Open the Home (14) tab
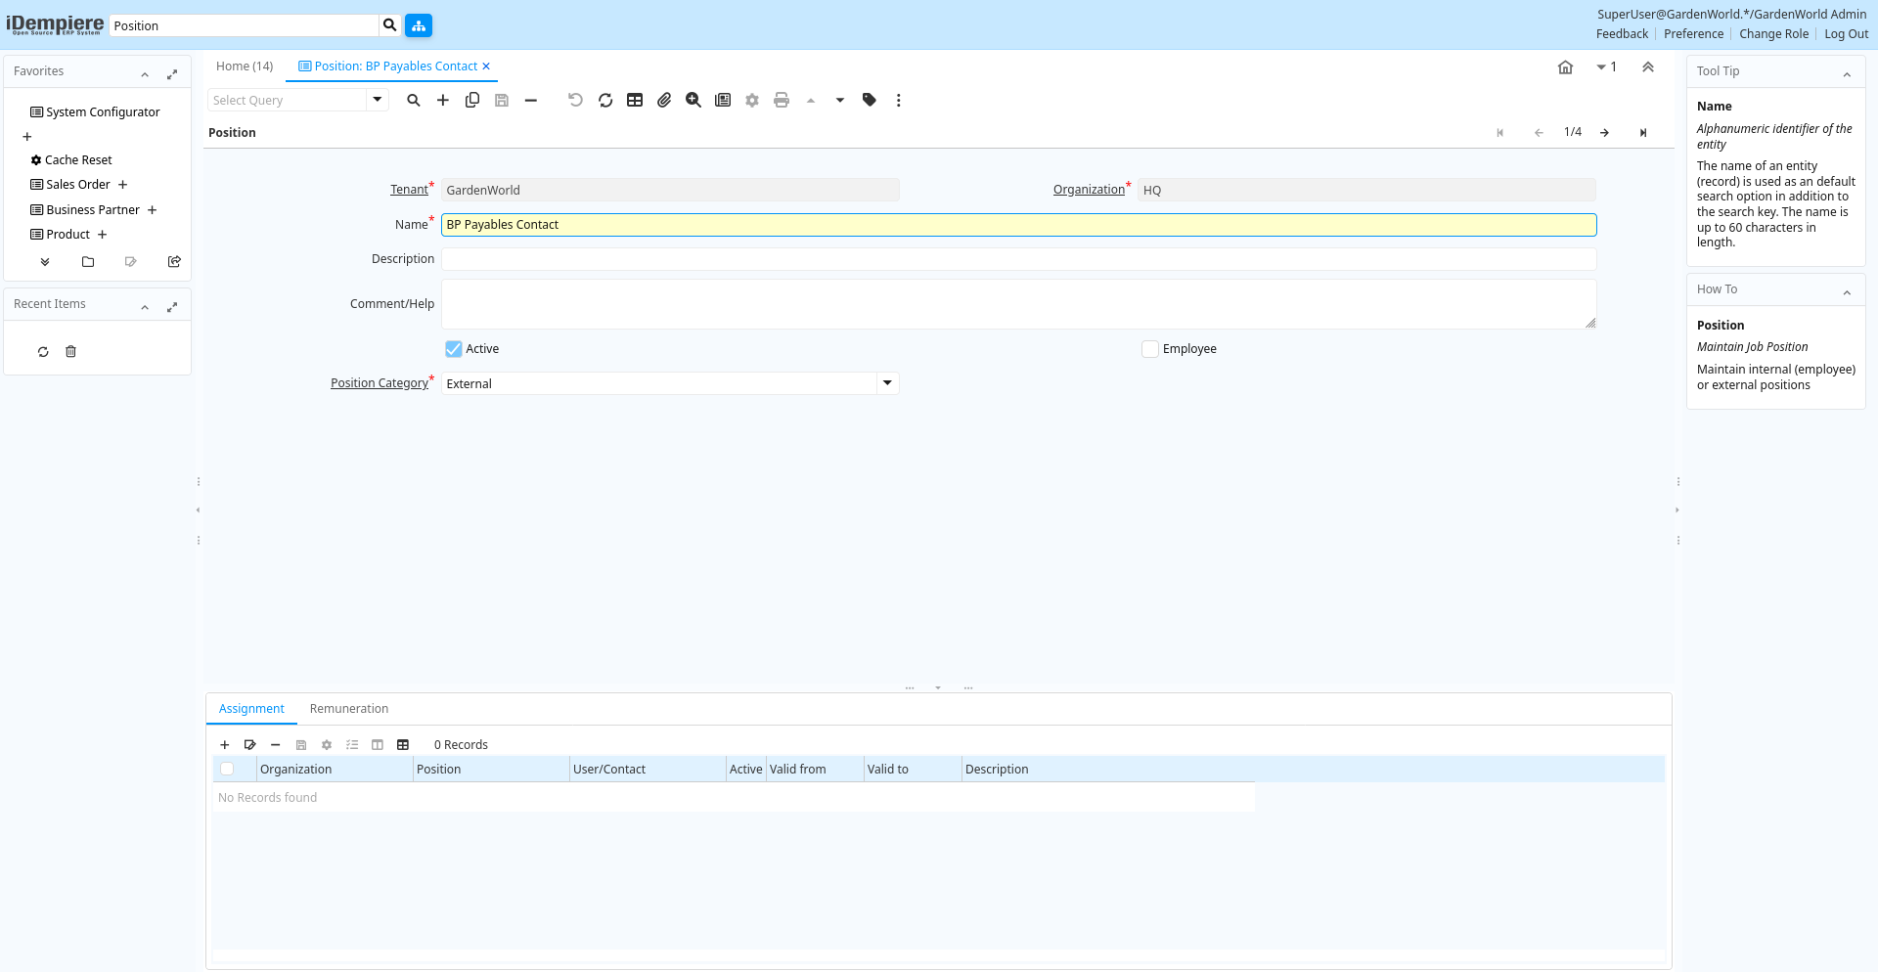Viewport: 1878px width, 972px height. (245, 66)
